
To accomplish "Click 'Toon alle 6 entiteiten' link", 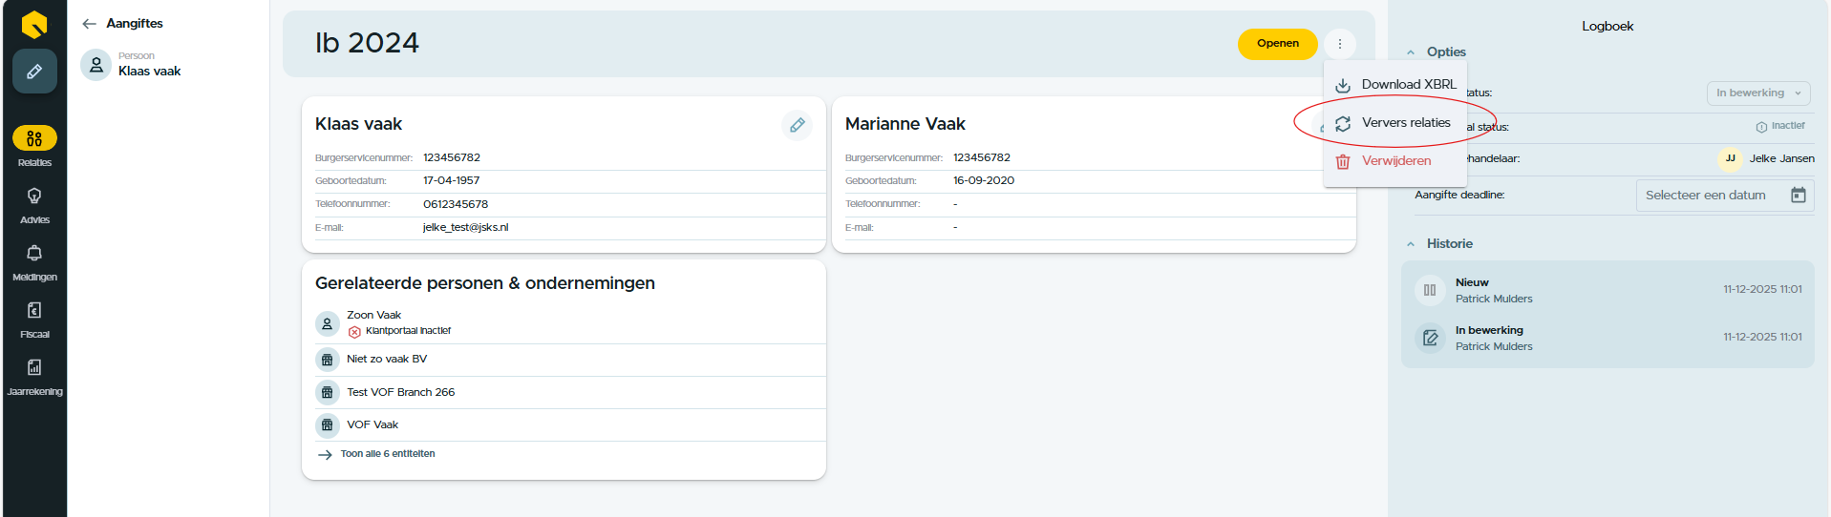I will coord(387,454).
